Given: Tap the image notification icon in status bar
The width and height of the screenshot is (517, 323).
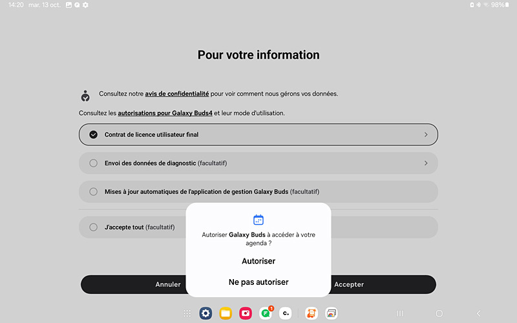Looking at the screenshot, I should [69, 5].
